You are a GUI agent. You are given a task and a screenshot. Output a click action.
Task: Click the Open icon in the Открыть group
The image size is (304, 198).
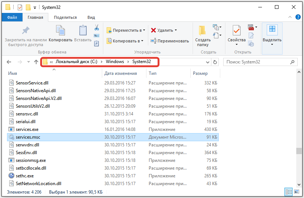tap(251, 27)
